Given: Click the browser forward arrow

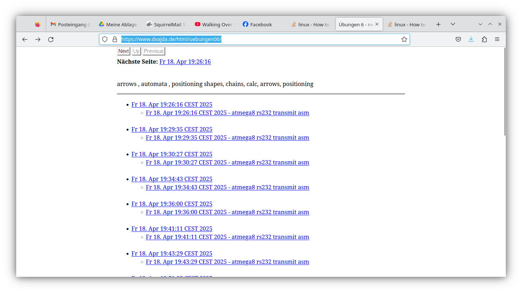Looking at the screenshot, I should click(38, 40).
